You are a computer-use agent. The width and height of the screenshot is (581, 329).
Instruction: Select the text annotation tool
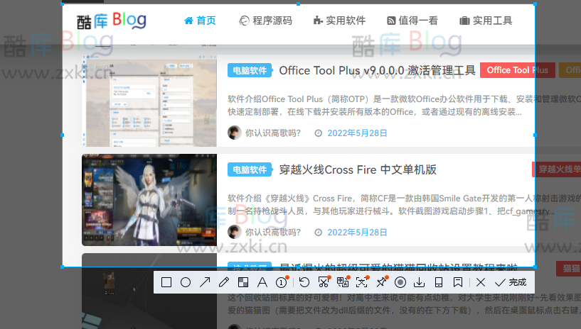[x=262, y=282]
